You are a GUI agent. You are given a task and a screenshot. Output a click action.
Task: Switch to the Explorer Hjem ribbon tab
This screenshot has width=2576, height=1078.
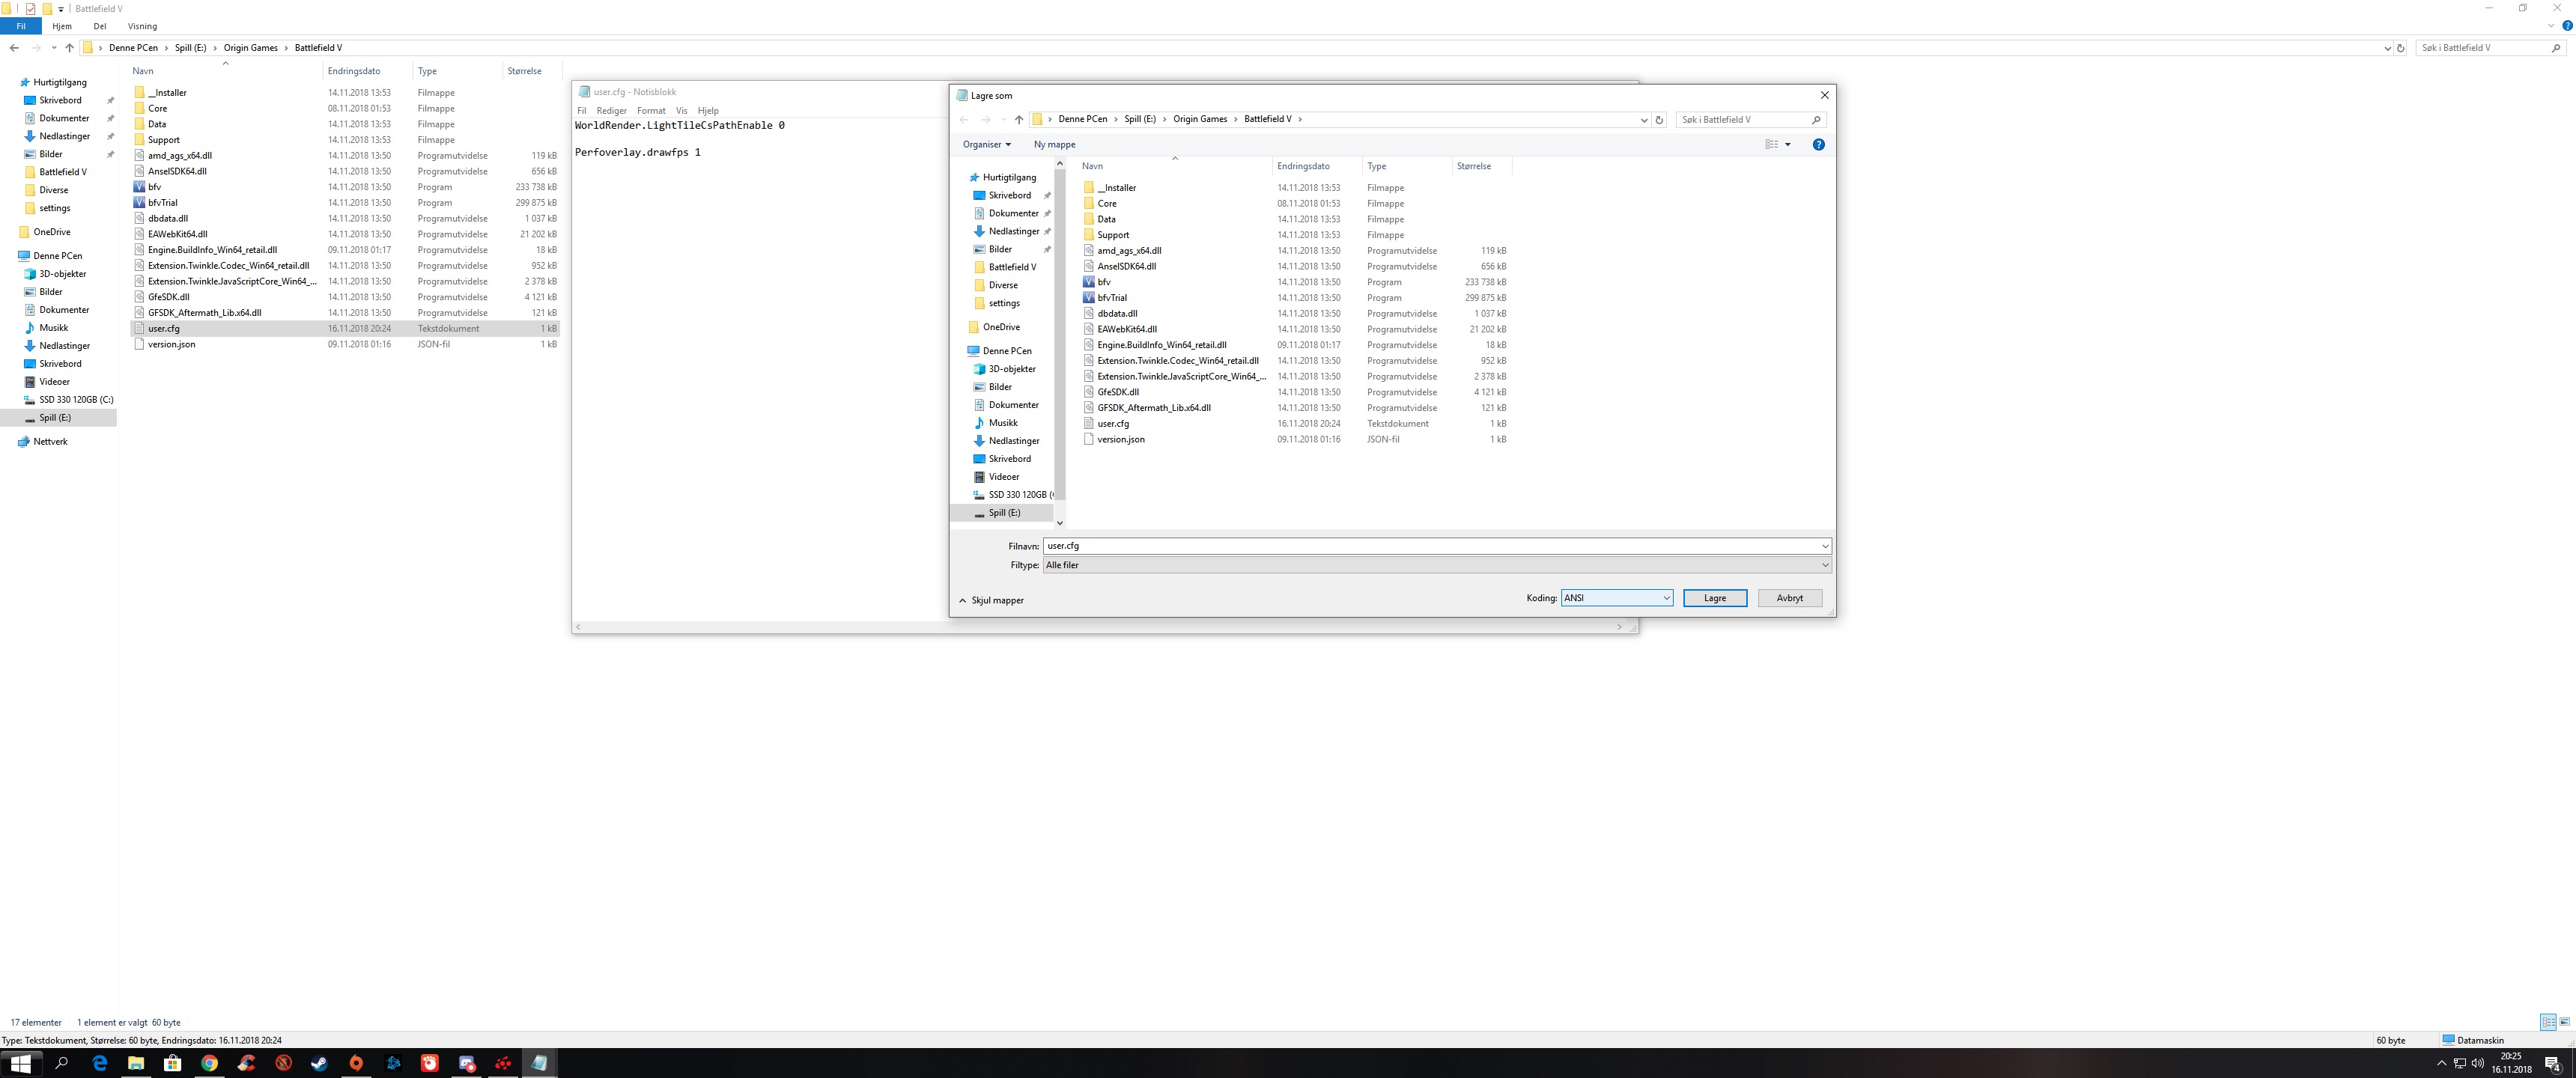pos(62,27)
